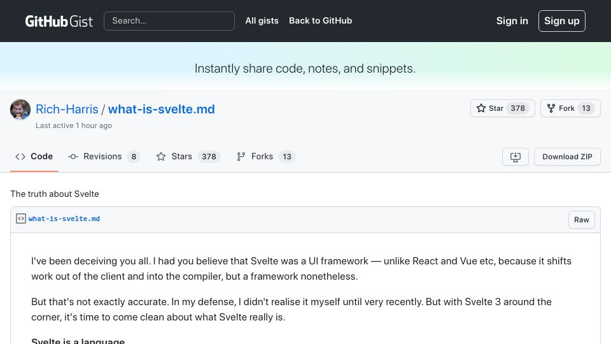Switch to the Stars tab
Image resolution: width=611 pixels, height=344 pixels.
pyautogui.click(x=188, y=157)
